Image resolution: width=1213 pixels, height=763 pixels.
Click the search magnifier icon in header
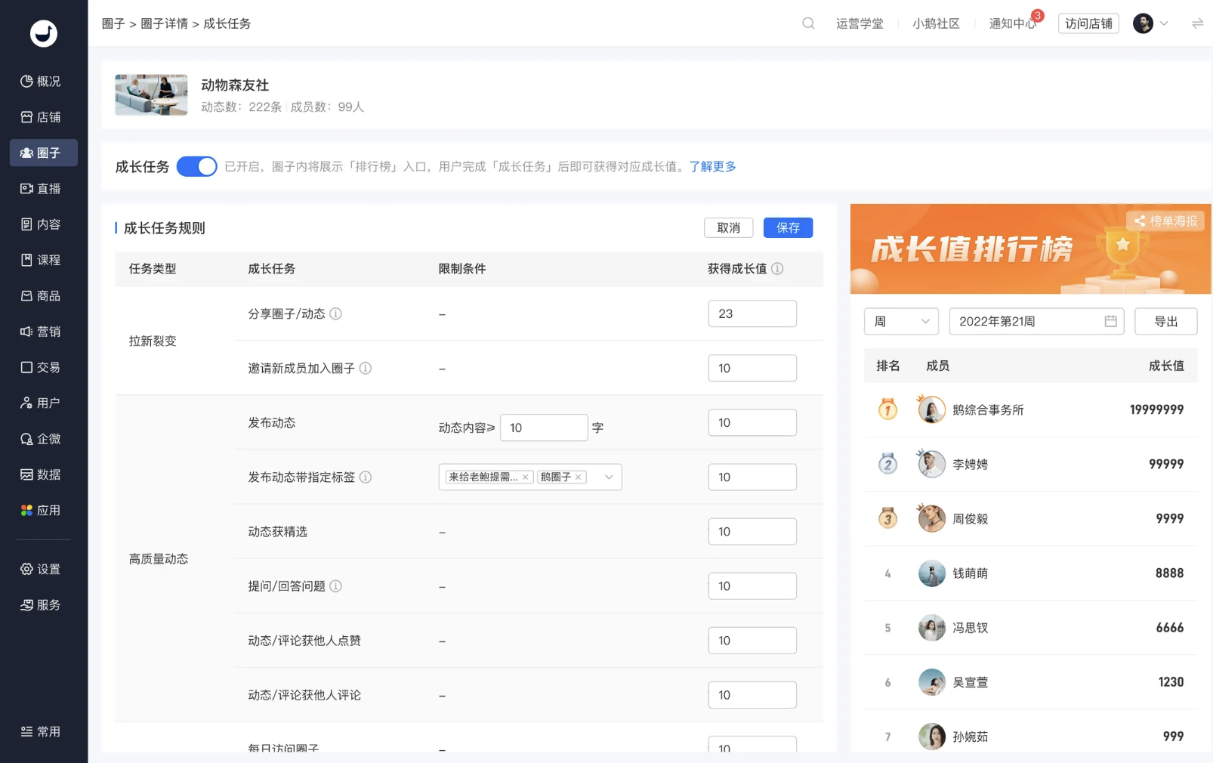[808, 23]
